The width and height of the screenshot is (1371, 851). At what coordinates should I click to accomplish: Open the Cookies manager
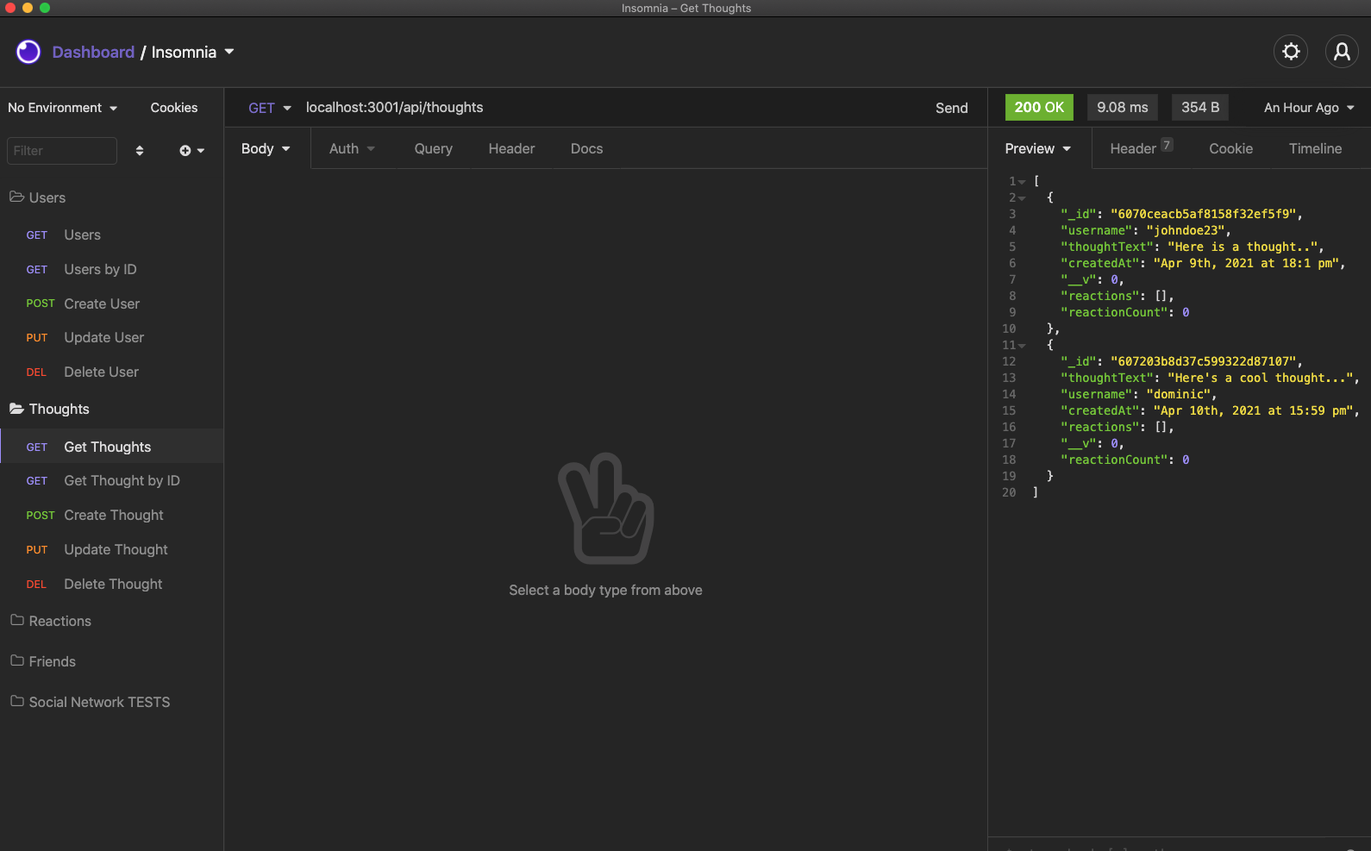coord(173,108)
